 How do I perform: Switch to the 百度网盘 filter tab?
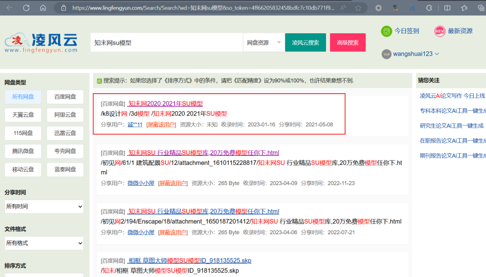point(65,97)
